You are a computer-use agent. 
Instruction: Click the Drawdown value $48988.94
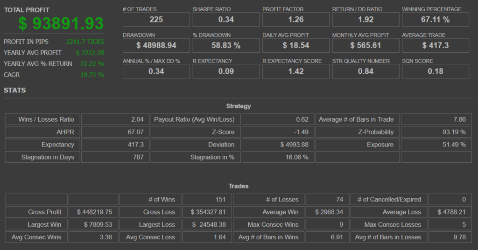pyautogui.click(x=156, y=45)
